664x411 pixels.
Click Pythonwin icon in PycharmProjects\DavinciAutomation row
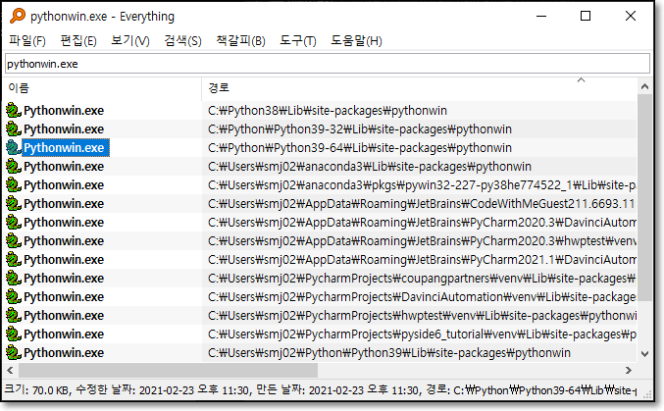click(14, 296)
